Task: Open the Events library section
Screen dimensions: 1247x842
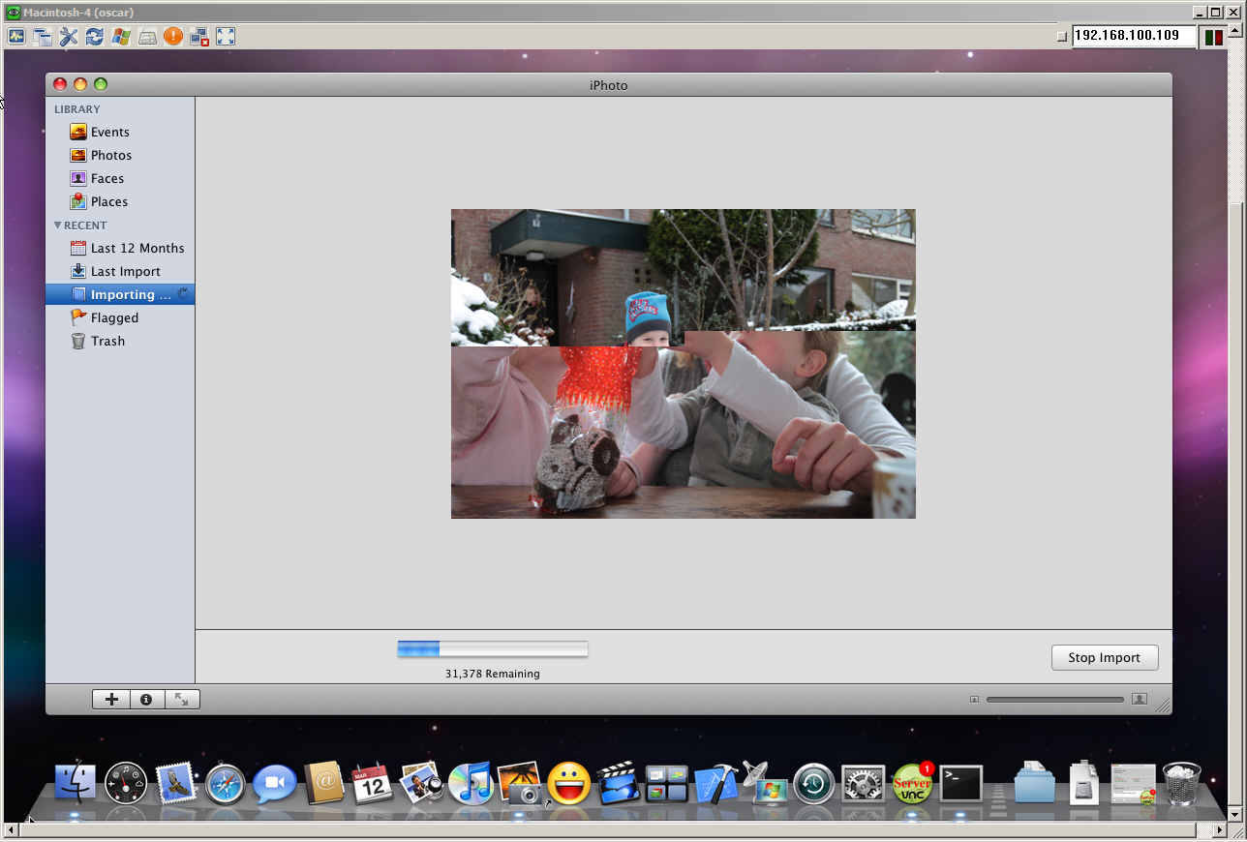Action: pyautogui.click(x=109, y=132)
